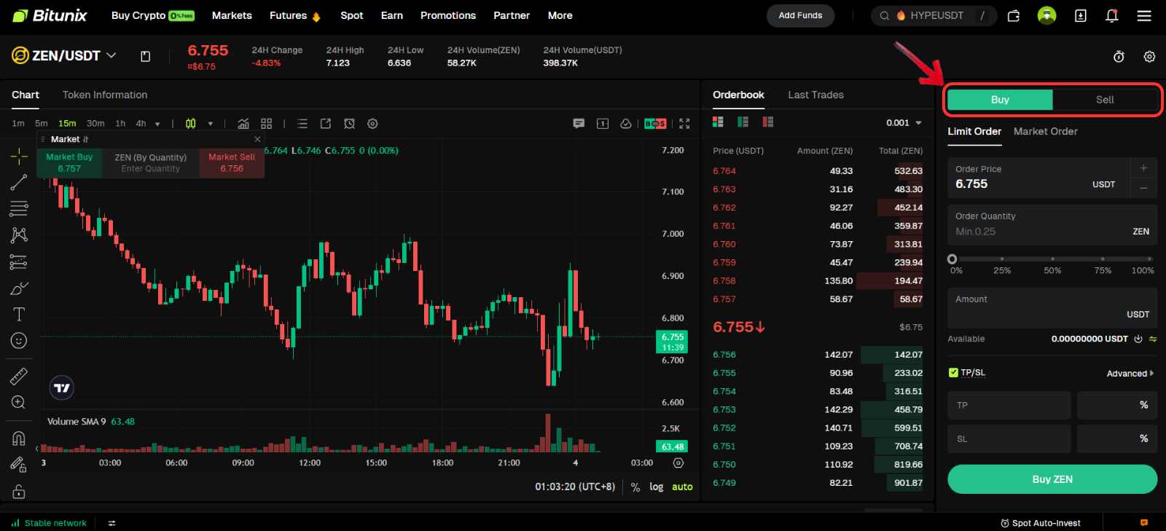The width and height of the screenshot is (1166, 531).
Task: Toggle lock all drawing tools
Action: pyautogui.click(x=19, y=491)
